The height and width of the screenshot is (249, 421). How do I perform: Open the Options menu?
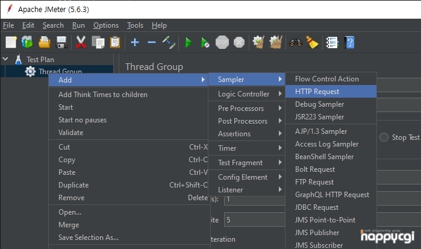[106, 25]
